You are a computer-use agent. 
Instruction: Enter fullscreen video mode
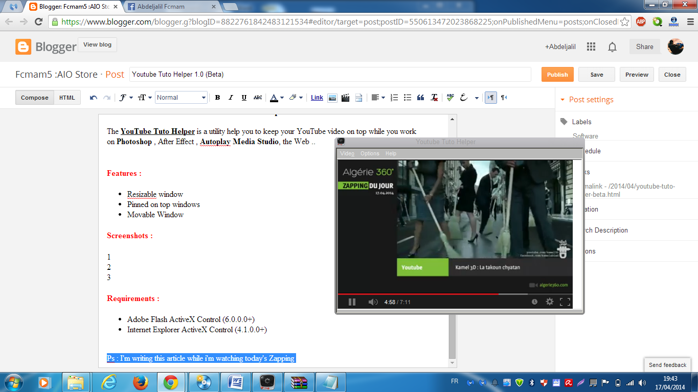(565, 302)
